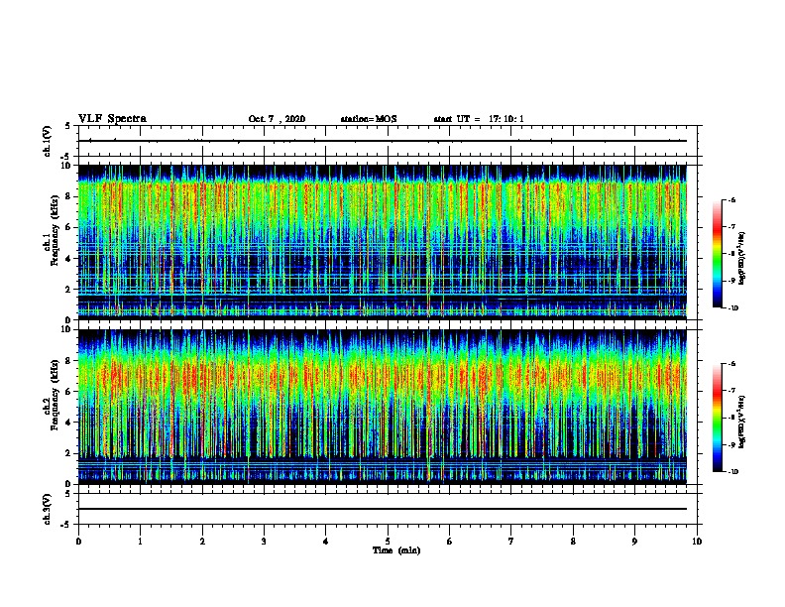Click the time axis tick label "8"
785x607 pixels.
(573, 542)
